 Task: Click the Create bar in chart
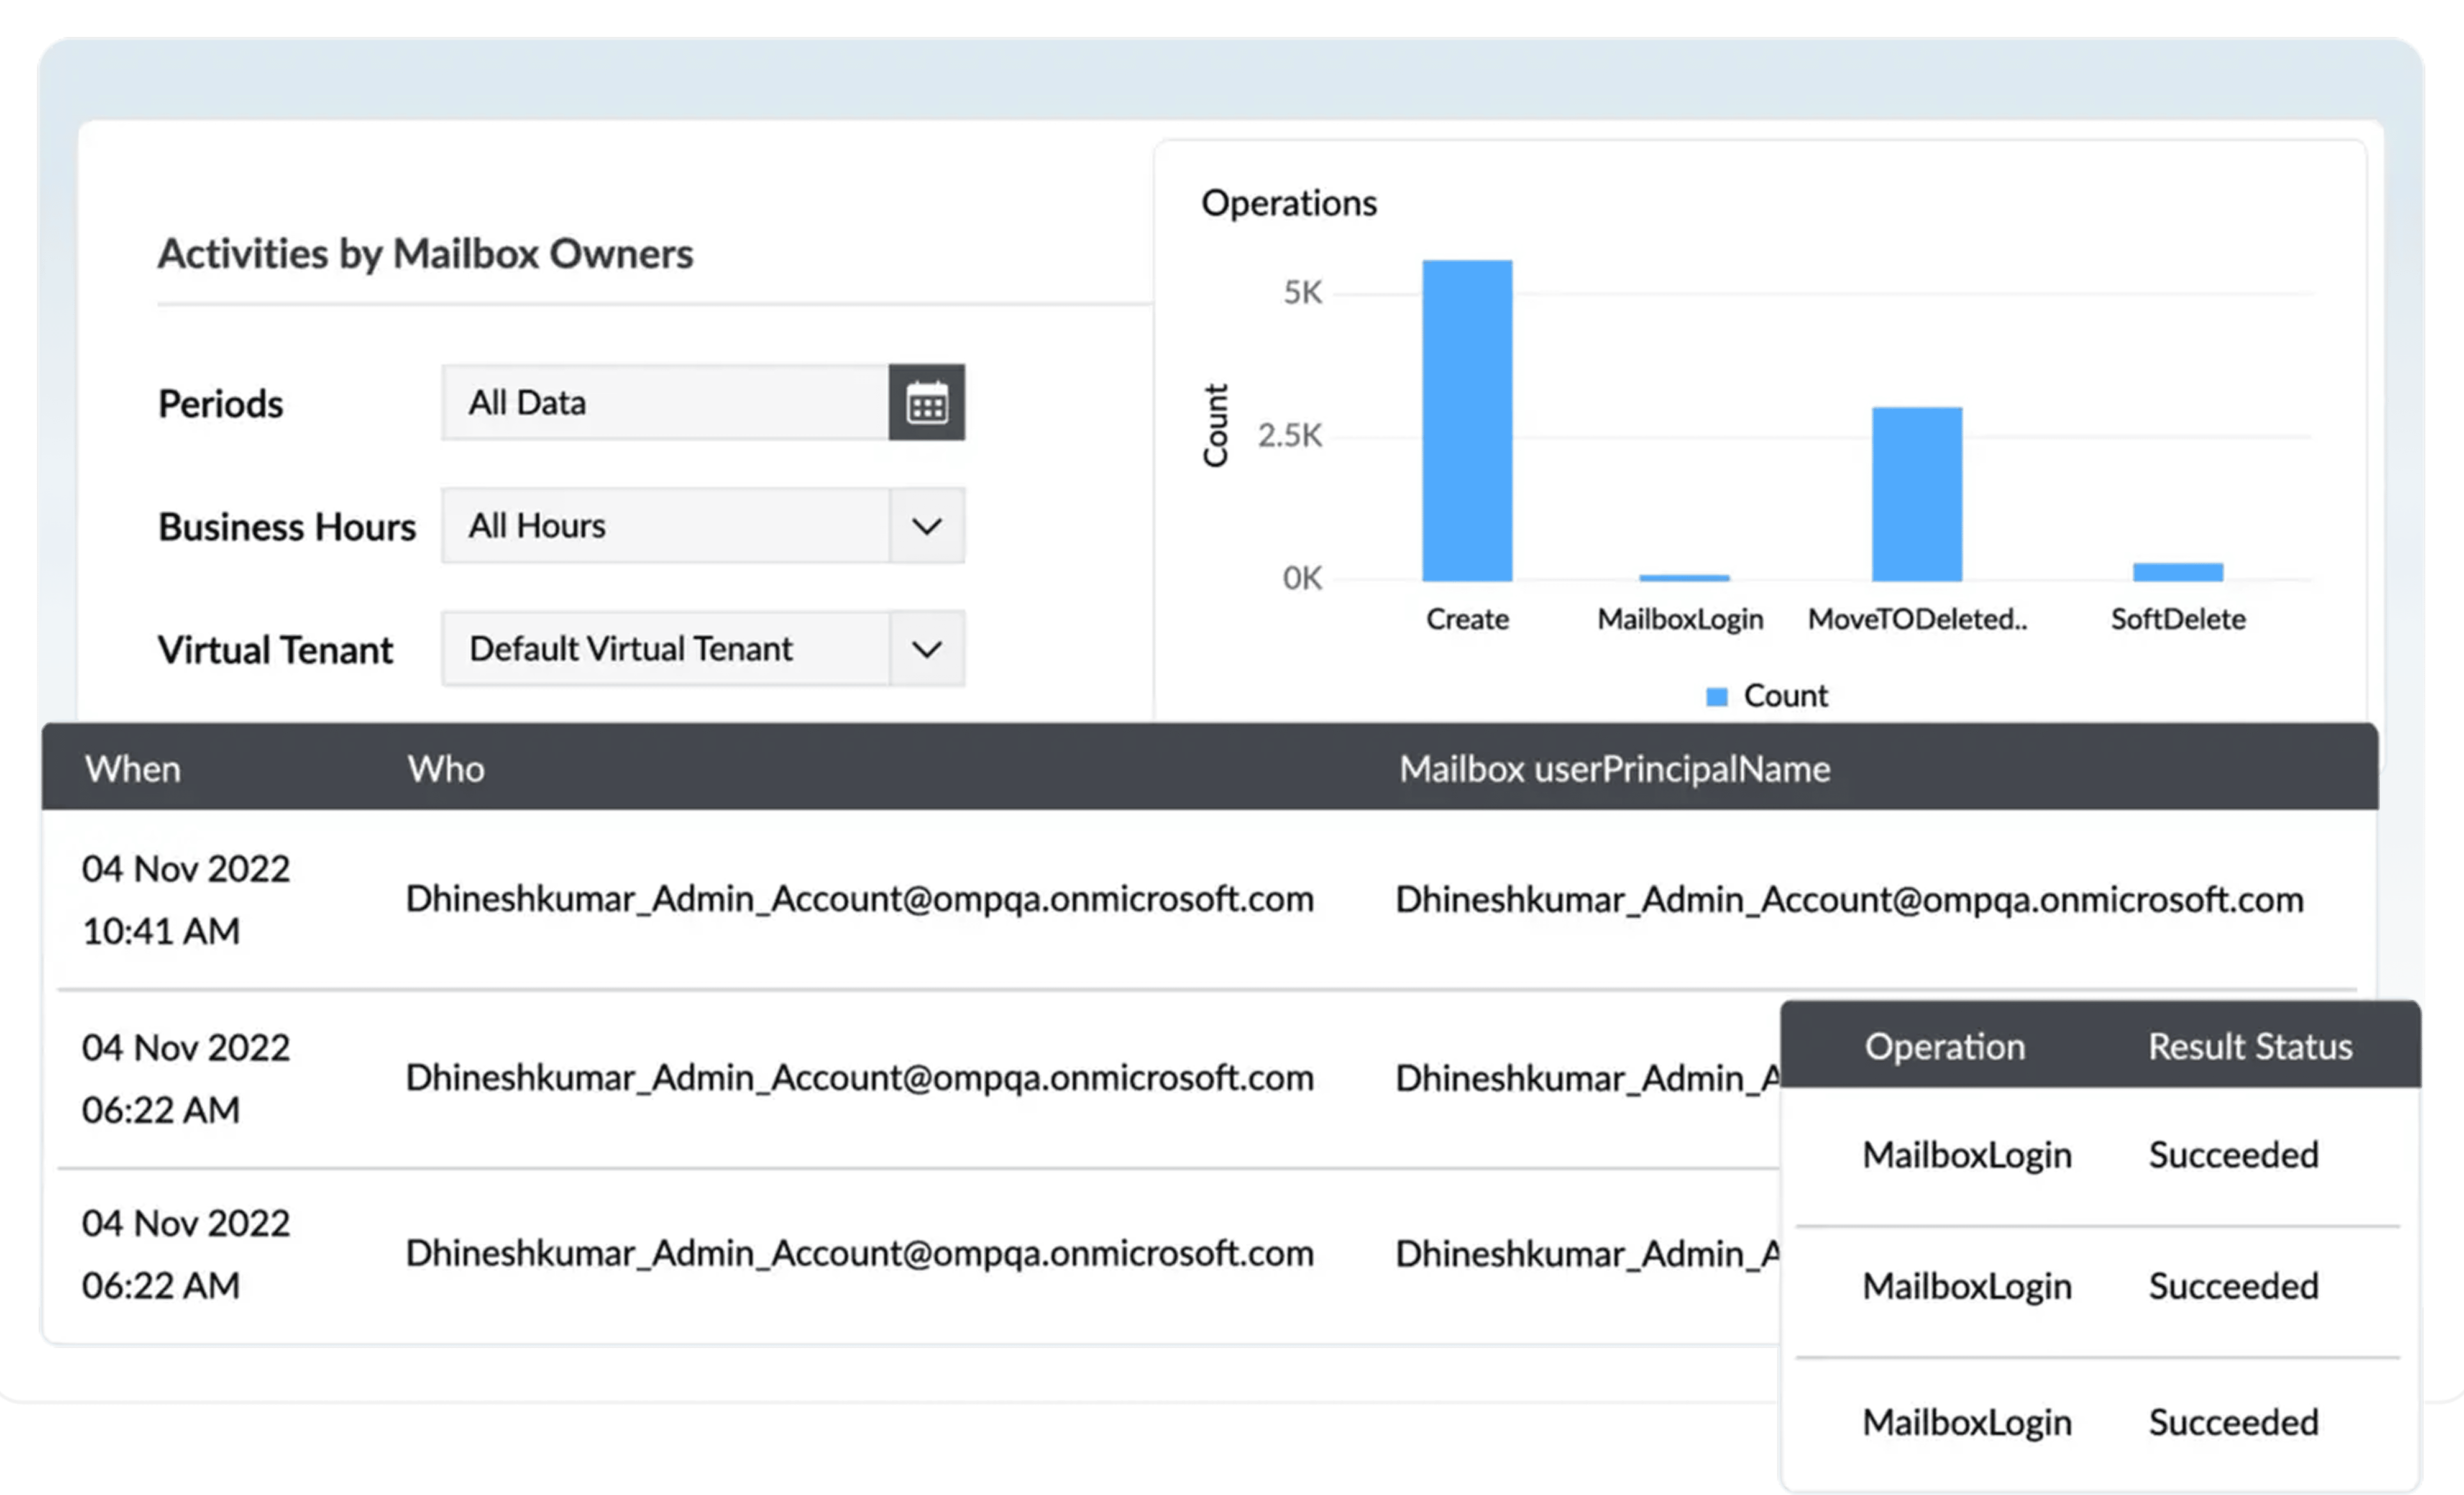coord(1467,420)
